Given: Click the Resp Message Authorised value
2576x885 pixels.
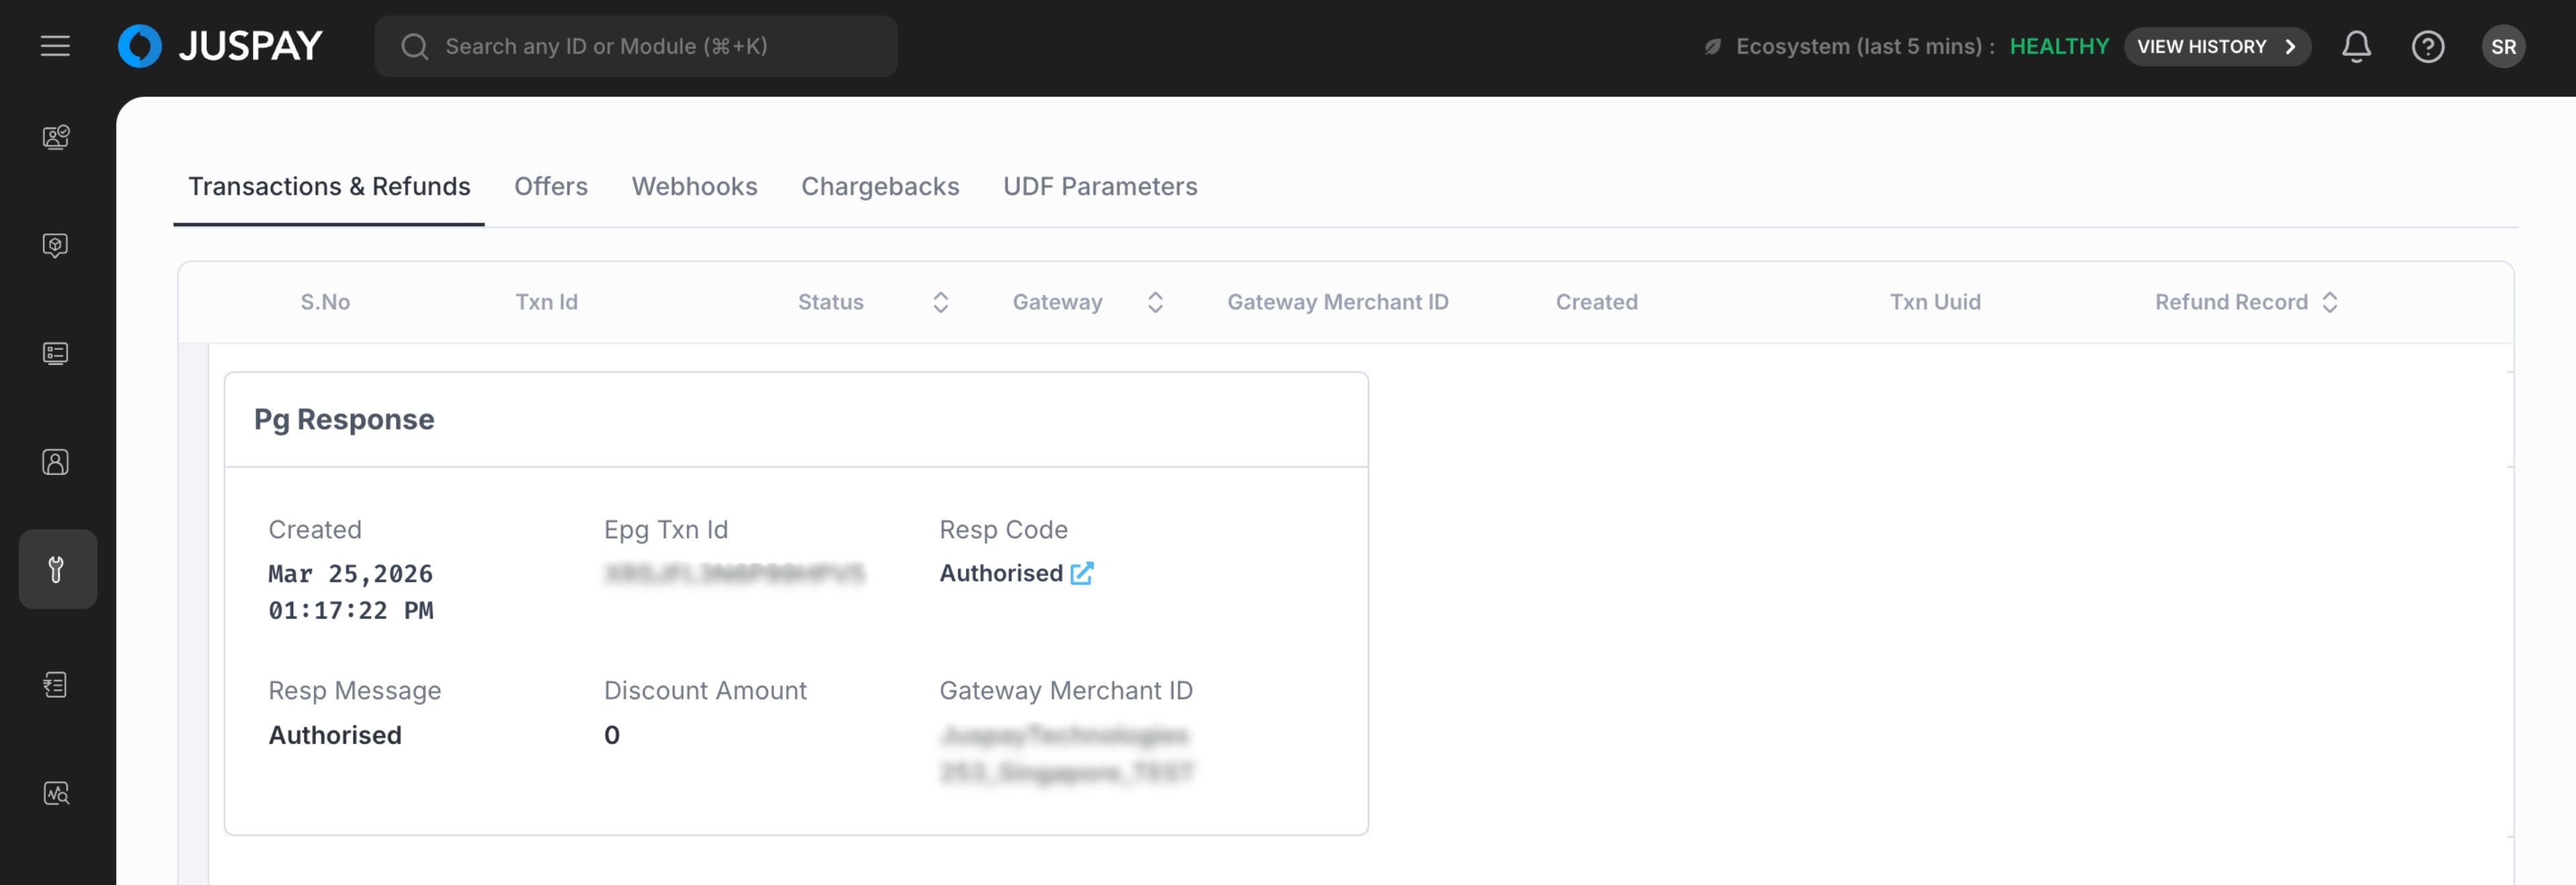Looking at the screenshot, I should pyautogui.click(x=335, y=735).
